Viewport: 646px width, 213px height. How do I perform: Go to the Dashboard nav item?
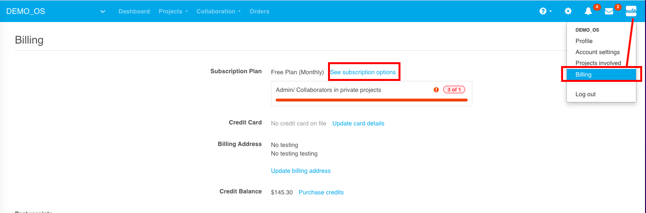pyautogui.click(x=134, y=11)
